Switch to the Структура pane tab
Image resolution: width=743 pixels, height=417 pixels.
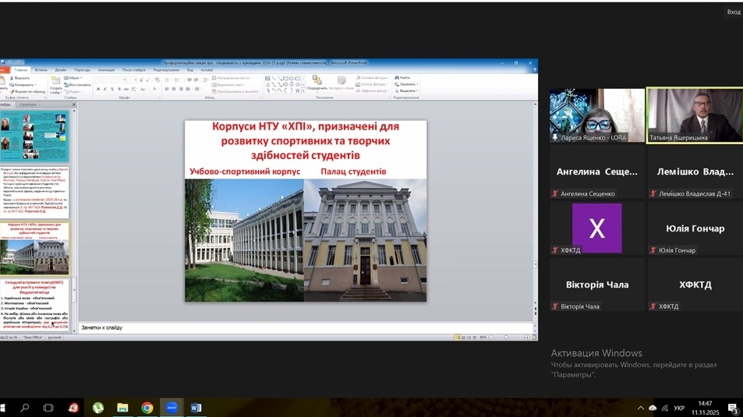28,104
